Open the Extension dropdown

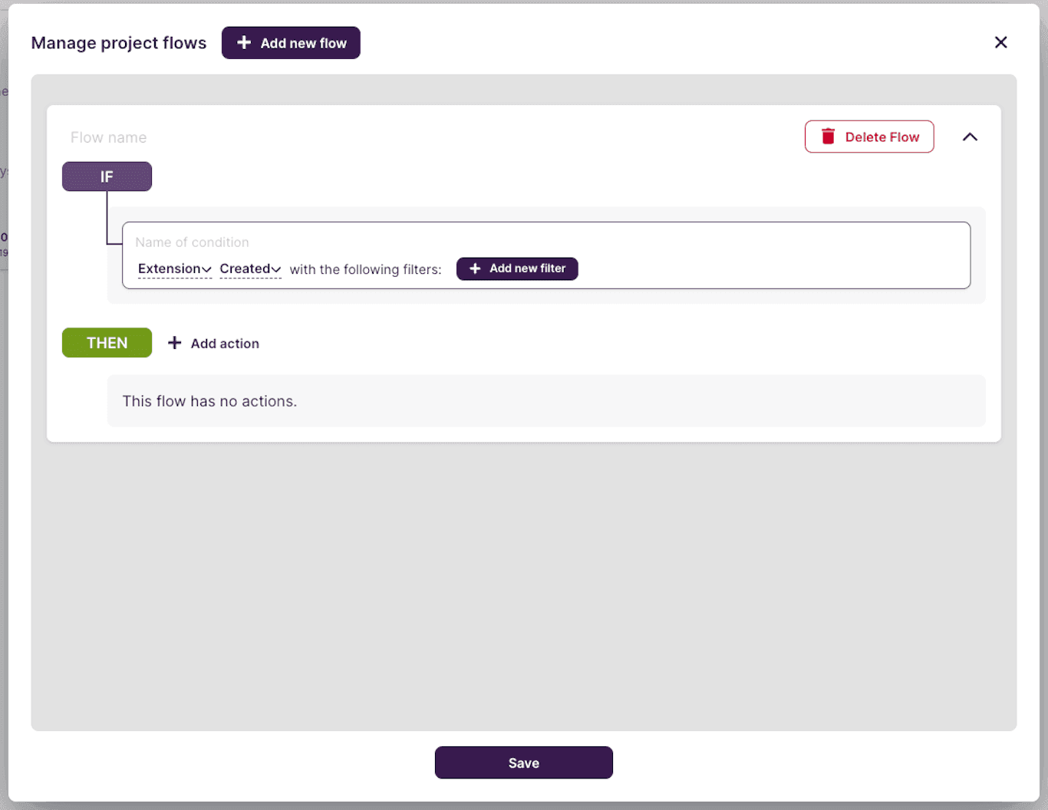(x=174, y=268)
